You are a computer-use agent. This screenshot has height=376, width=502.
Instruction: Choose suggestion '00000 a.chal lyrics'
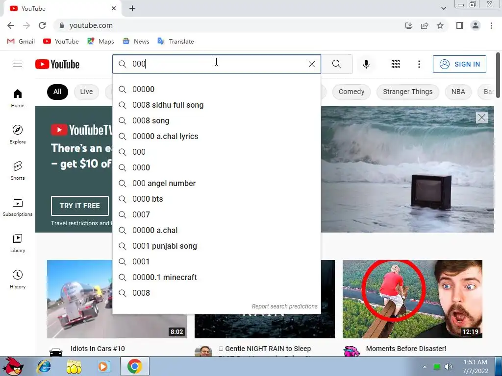coord(217,136)
